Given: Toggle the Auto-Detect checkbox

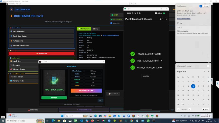Looking at the screenshot, I should click(x=111, y=23).
